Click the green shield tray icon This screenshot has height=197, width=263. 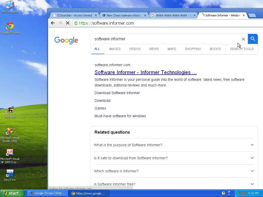[239, 193]
